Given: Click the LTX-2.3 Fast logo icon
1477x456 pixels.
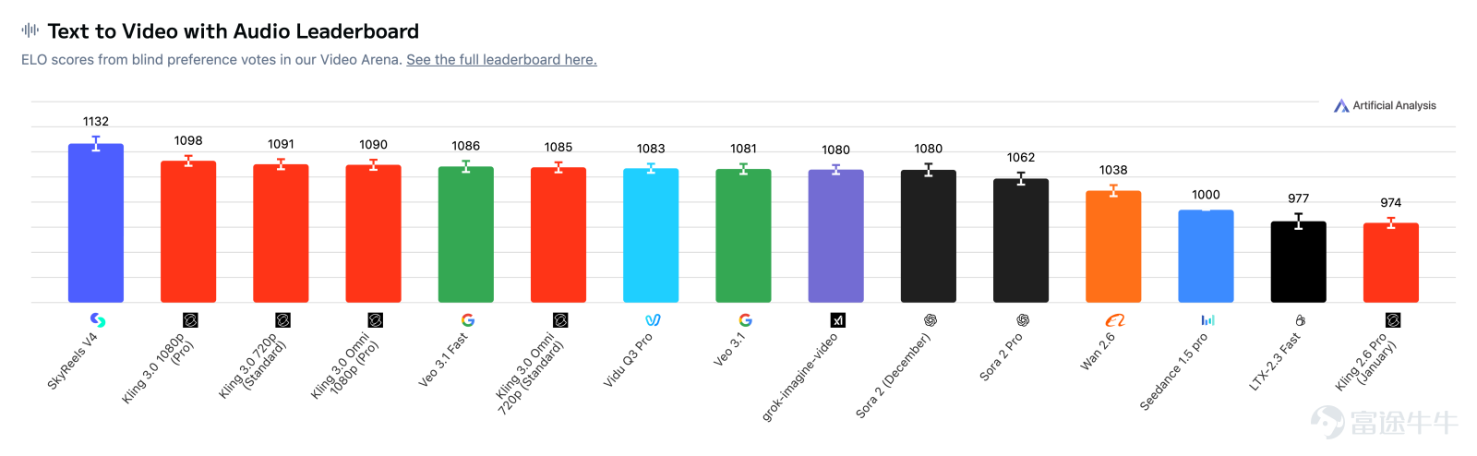Looking at the screenshot, I should pos(1300,320).
